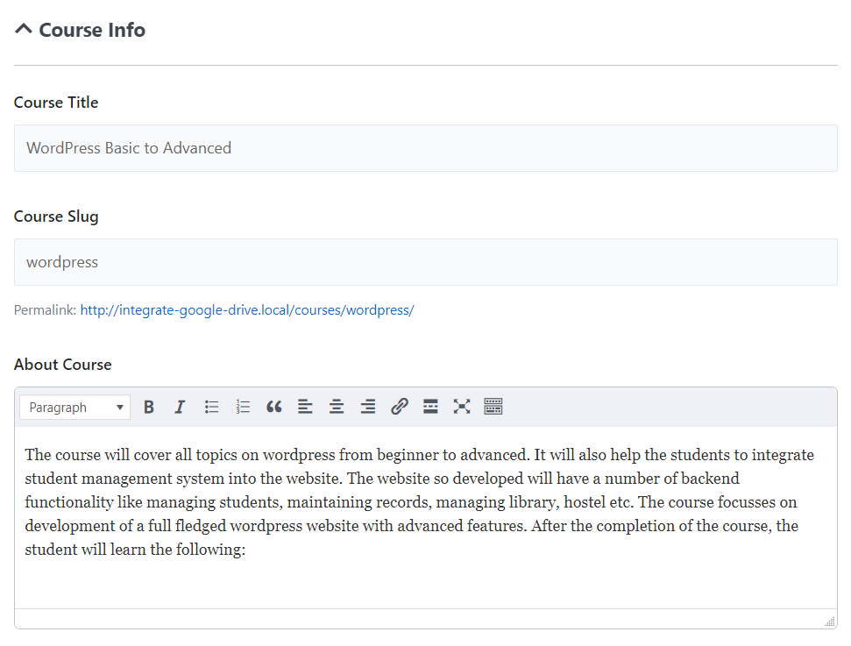Grab the editor resize handle
Image resolution: width=851 pixels, height=646 pixels.
pos(830,622)
